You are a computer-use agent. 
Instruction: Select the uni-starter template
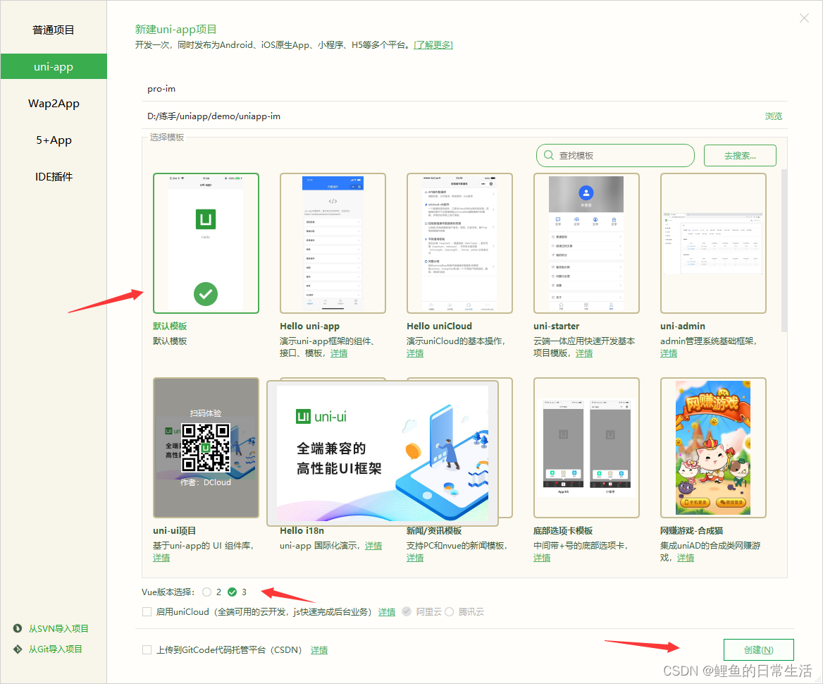point(586,243)
